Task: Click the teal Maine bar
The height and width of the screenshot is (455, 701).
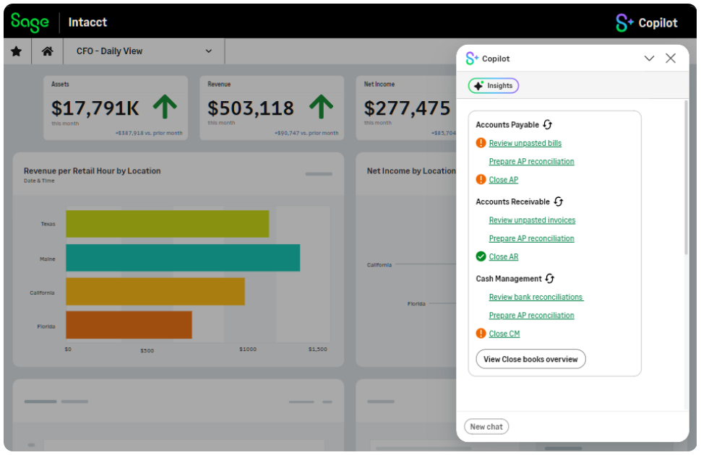Action: pos(183,258)
